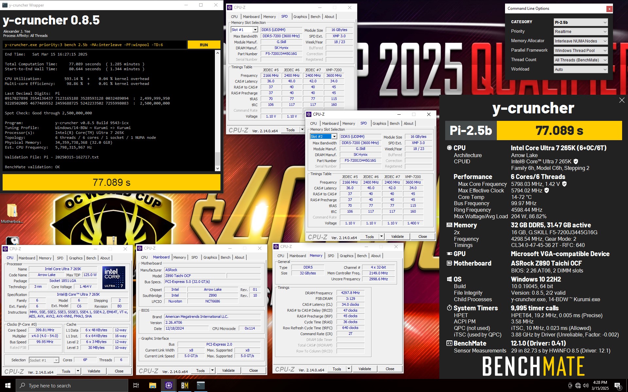Open the Task View taskbar icon
The image size is (628, 392).
pyautogui.click(x=136, y=385)
